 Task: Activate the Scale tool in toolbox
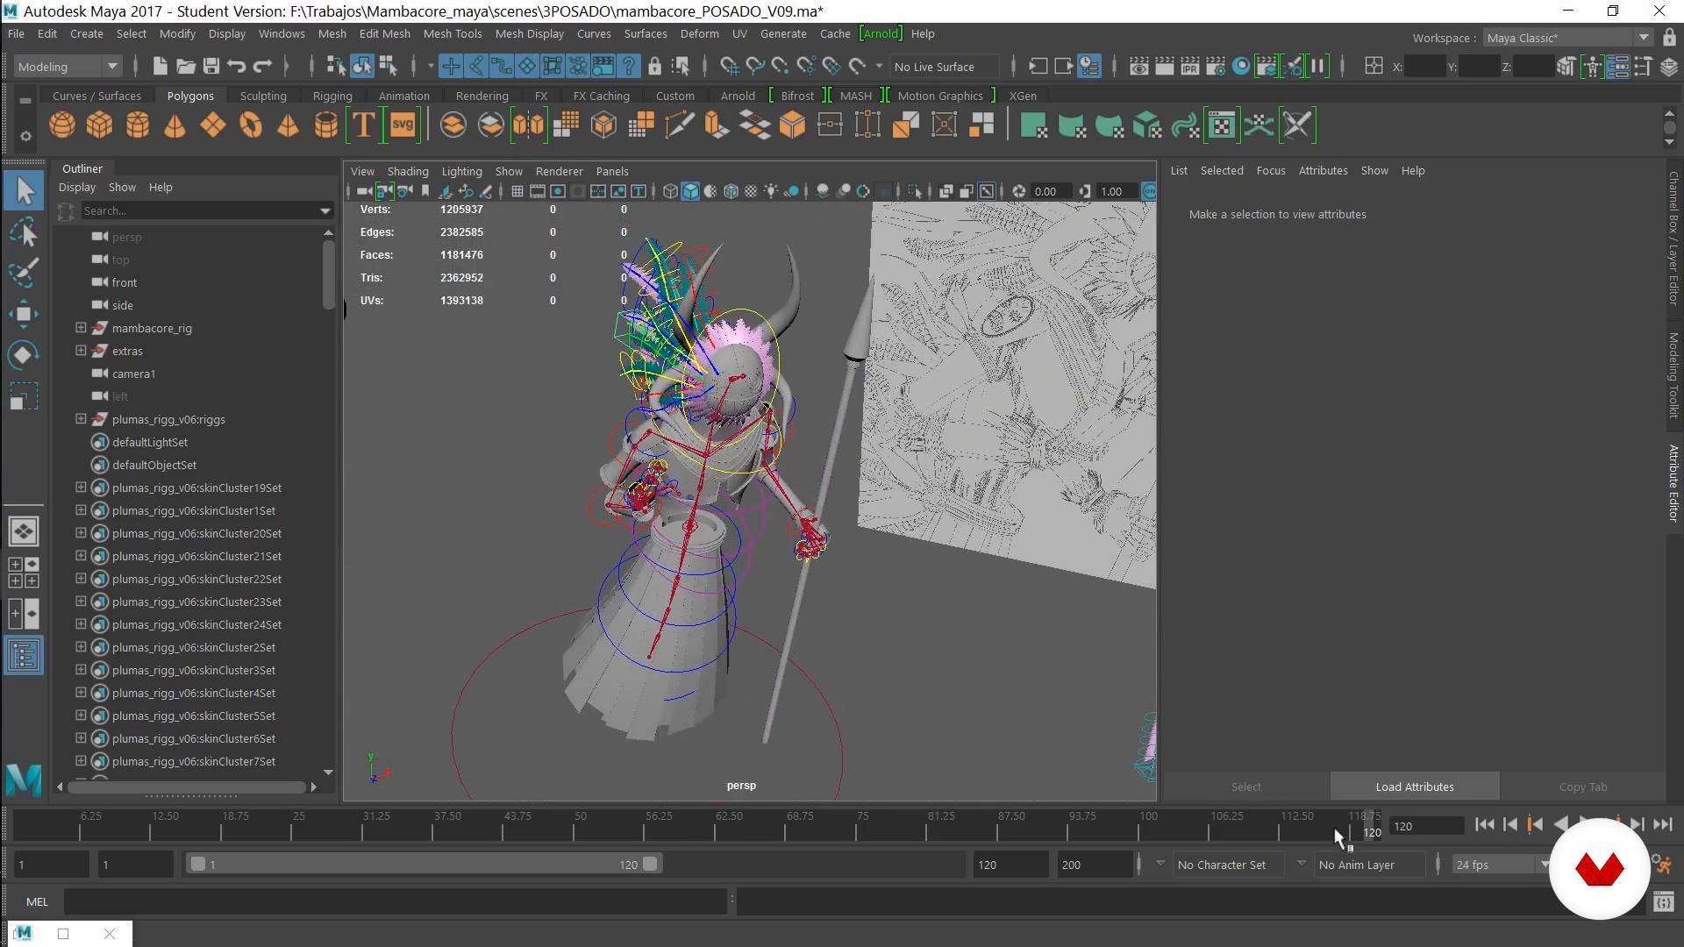click(x=24, y=397)
